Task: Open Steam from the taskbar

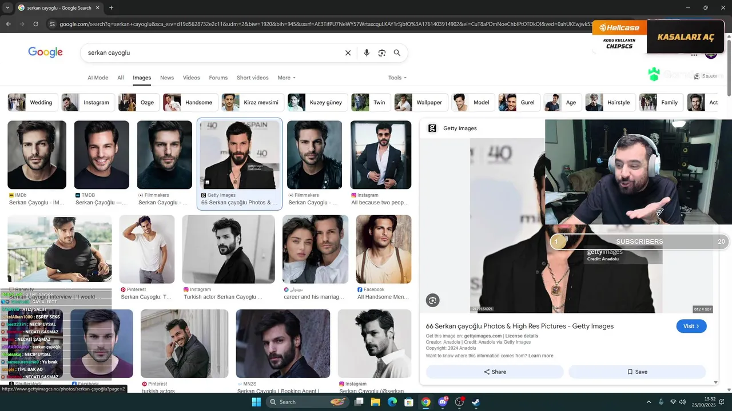Action: pyautogui.click(x=476, y=402)
